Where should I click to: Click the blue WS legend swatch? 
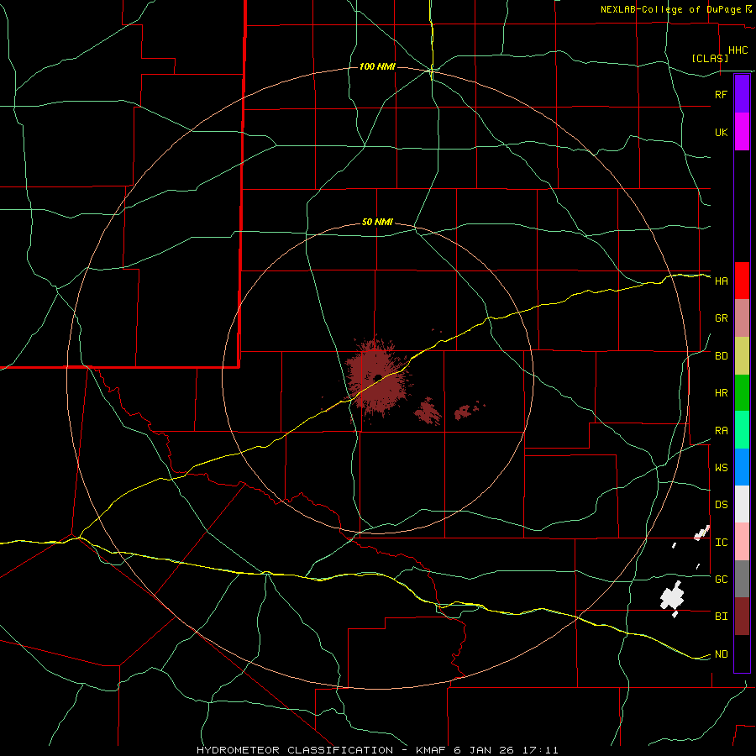(742, 467)
